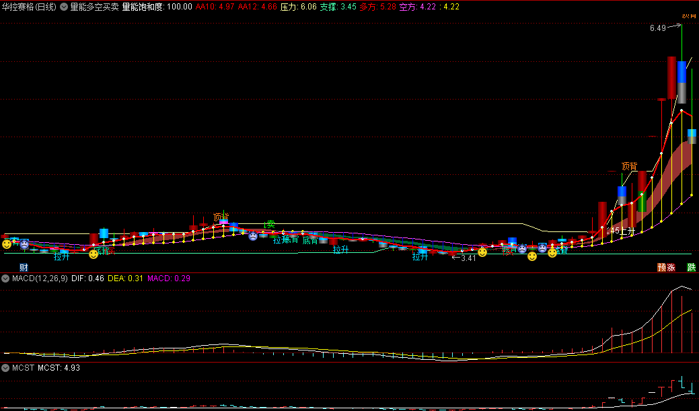Viewport: 699px width, 411px height.
Task: Click the 6.49 high price label
Action: pos(658,28)
